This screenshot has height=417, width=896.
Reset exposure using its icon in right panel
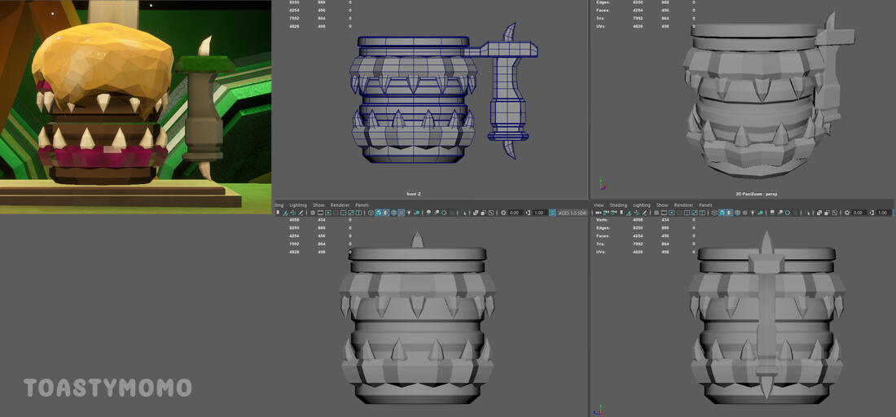point(845,213)
